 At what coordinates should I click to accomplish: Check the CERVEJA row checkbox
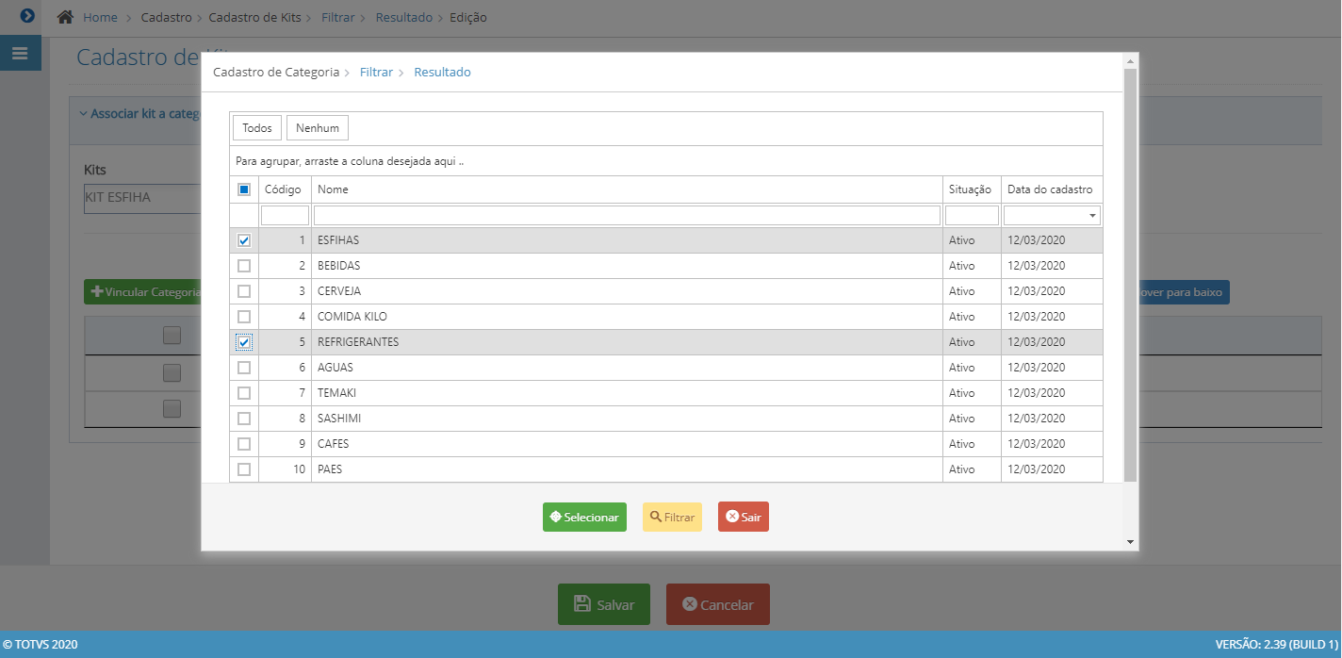244,291
